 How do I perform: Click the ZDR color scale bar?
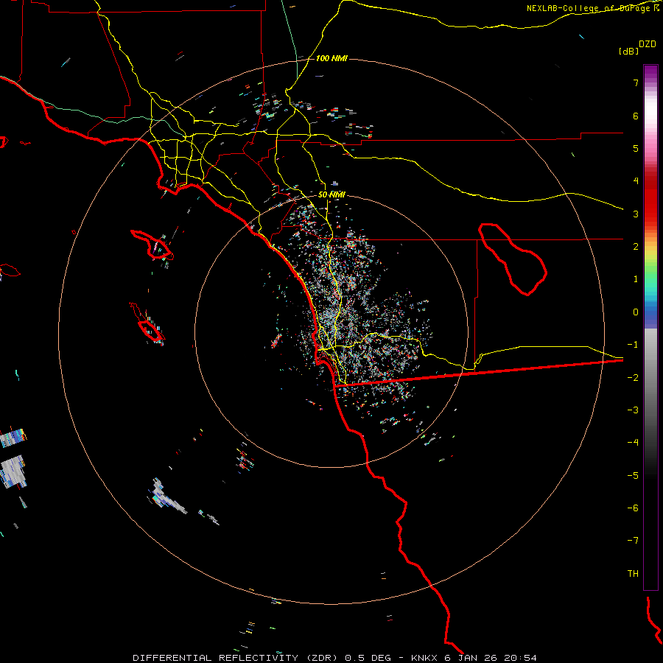[650, 327]
